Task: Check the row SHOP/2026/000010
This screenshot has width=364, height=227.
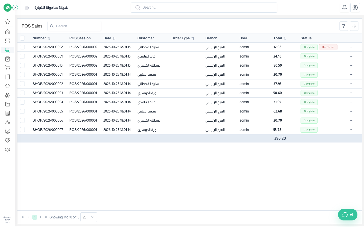Action: (22, 65)
